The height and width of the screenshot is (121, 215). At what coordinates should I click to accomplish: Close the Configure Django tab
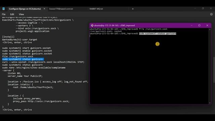click(x=44, y=9)
